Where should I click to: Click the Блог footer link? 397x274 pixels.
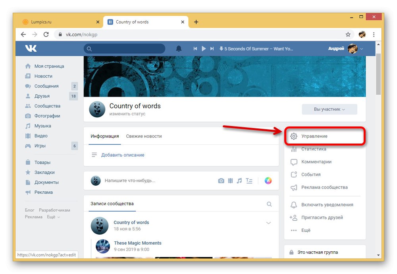point(29,210)
